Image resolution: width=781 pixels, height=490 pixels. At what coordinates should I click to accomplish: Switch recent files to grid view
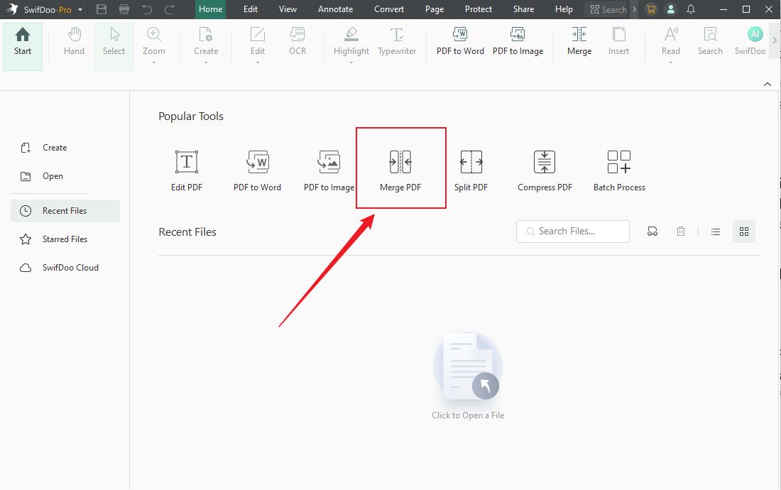744,232
